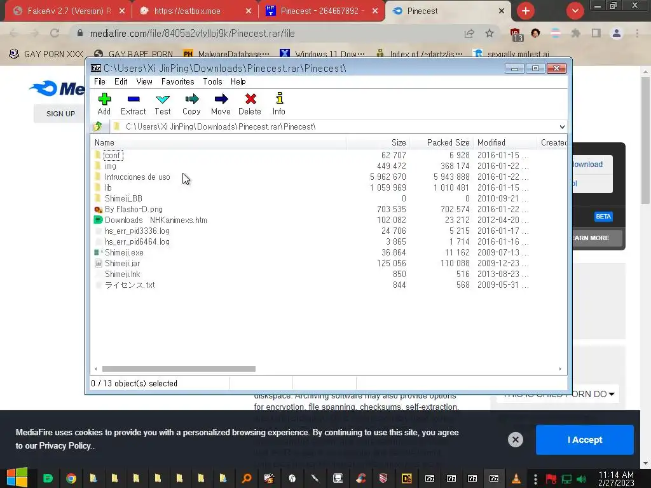Click the right arrow of horizontal scrollbar
Viewport: 651px width, 488px height.
point(560,369)
